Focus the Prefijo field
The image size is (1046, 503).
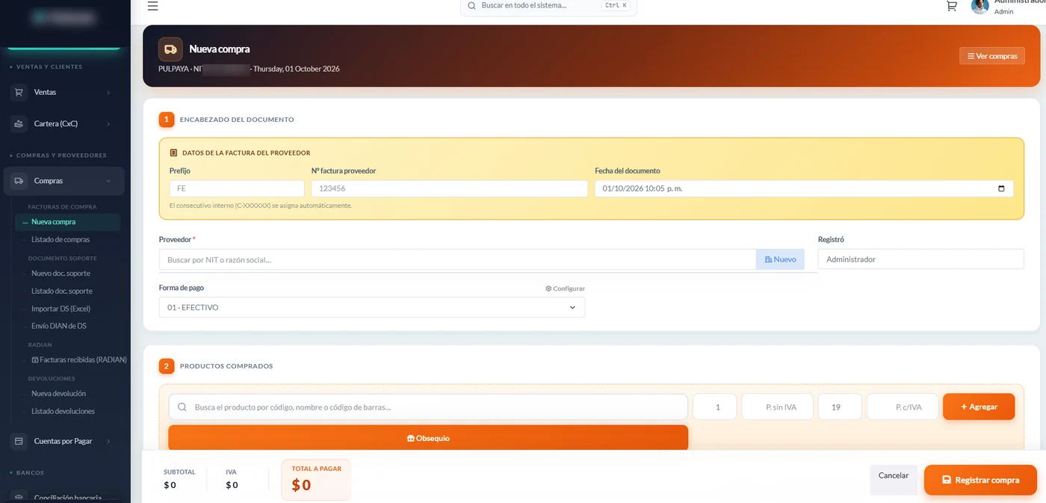[x=237, y=189]
